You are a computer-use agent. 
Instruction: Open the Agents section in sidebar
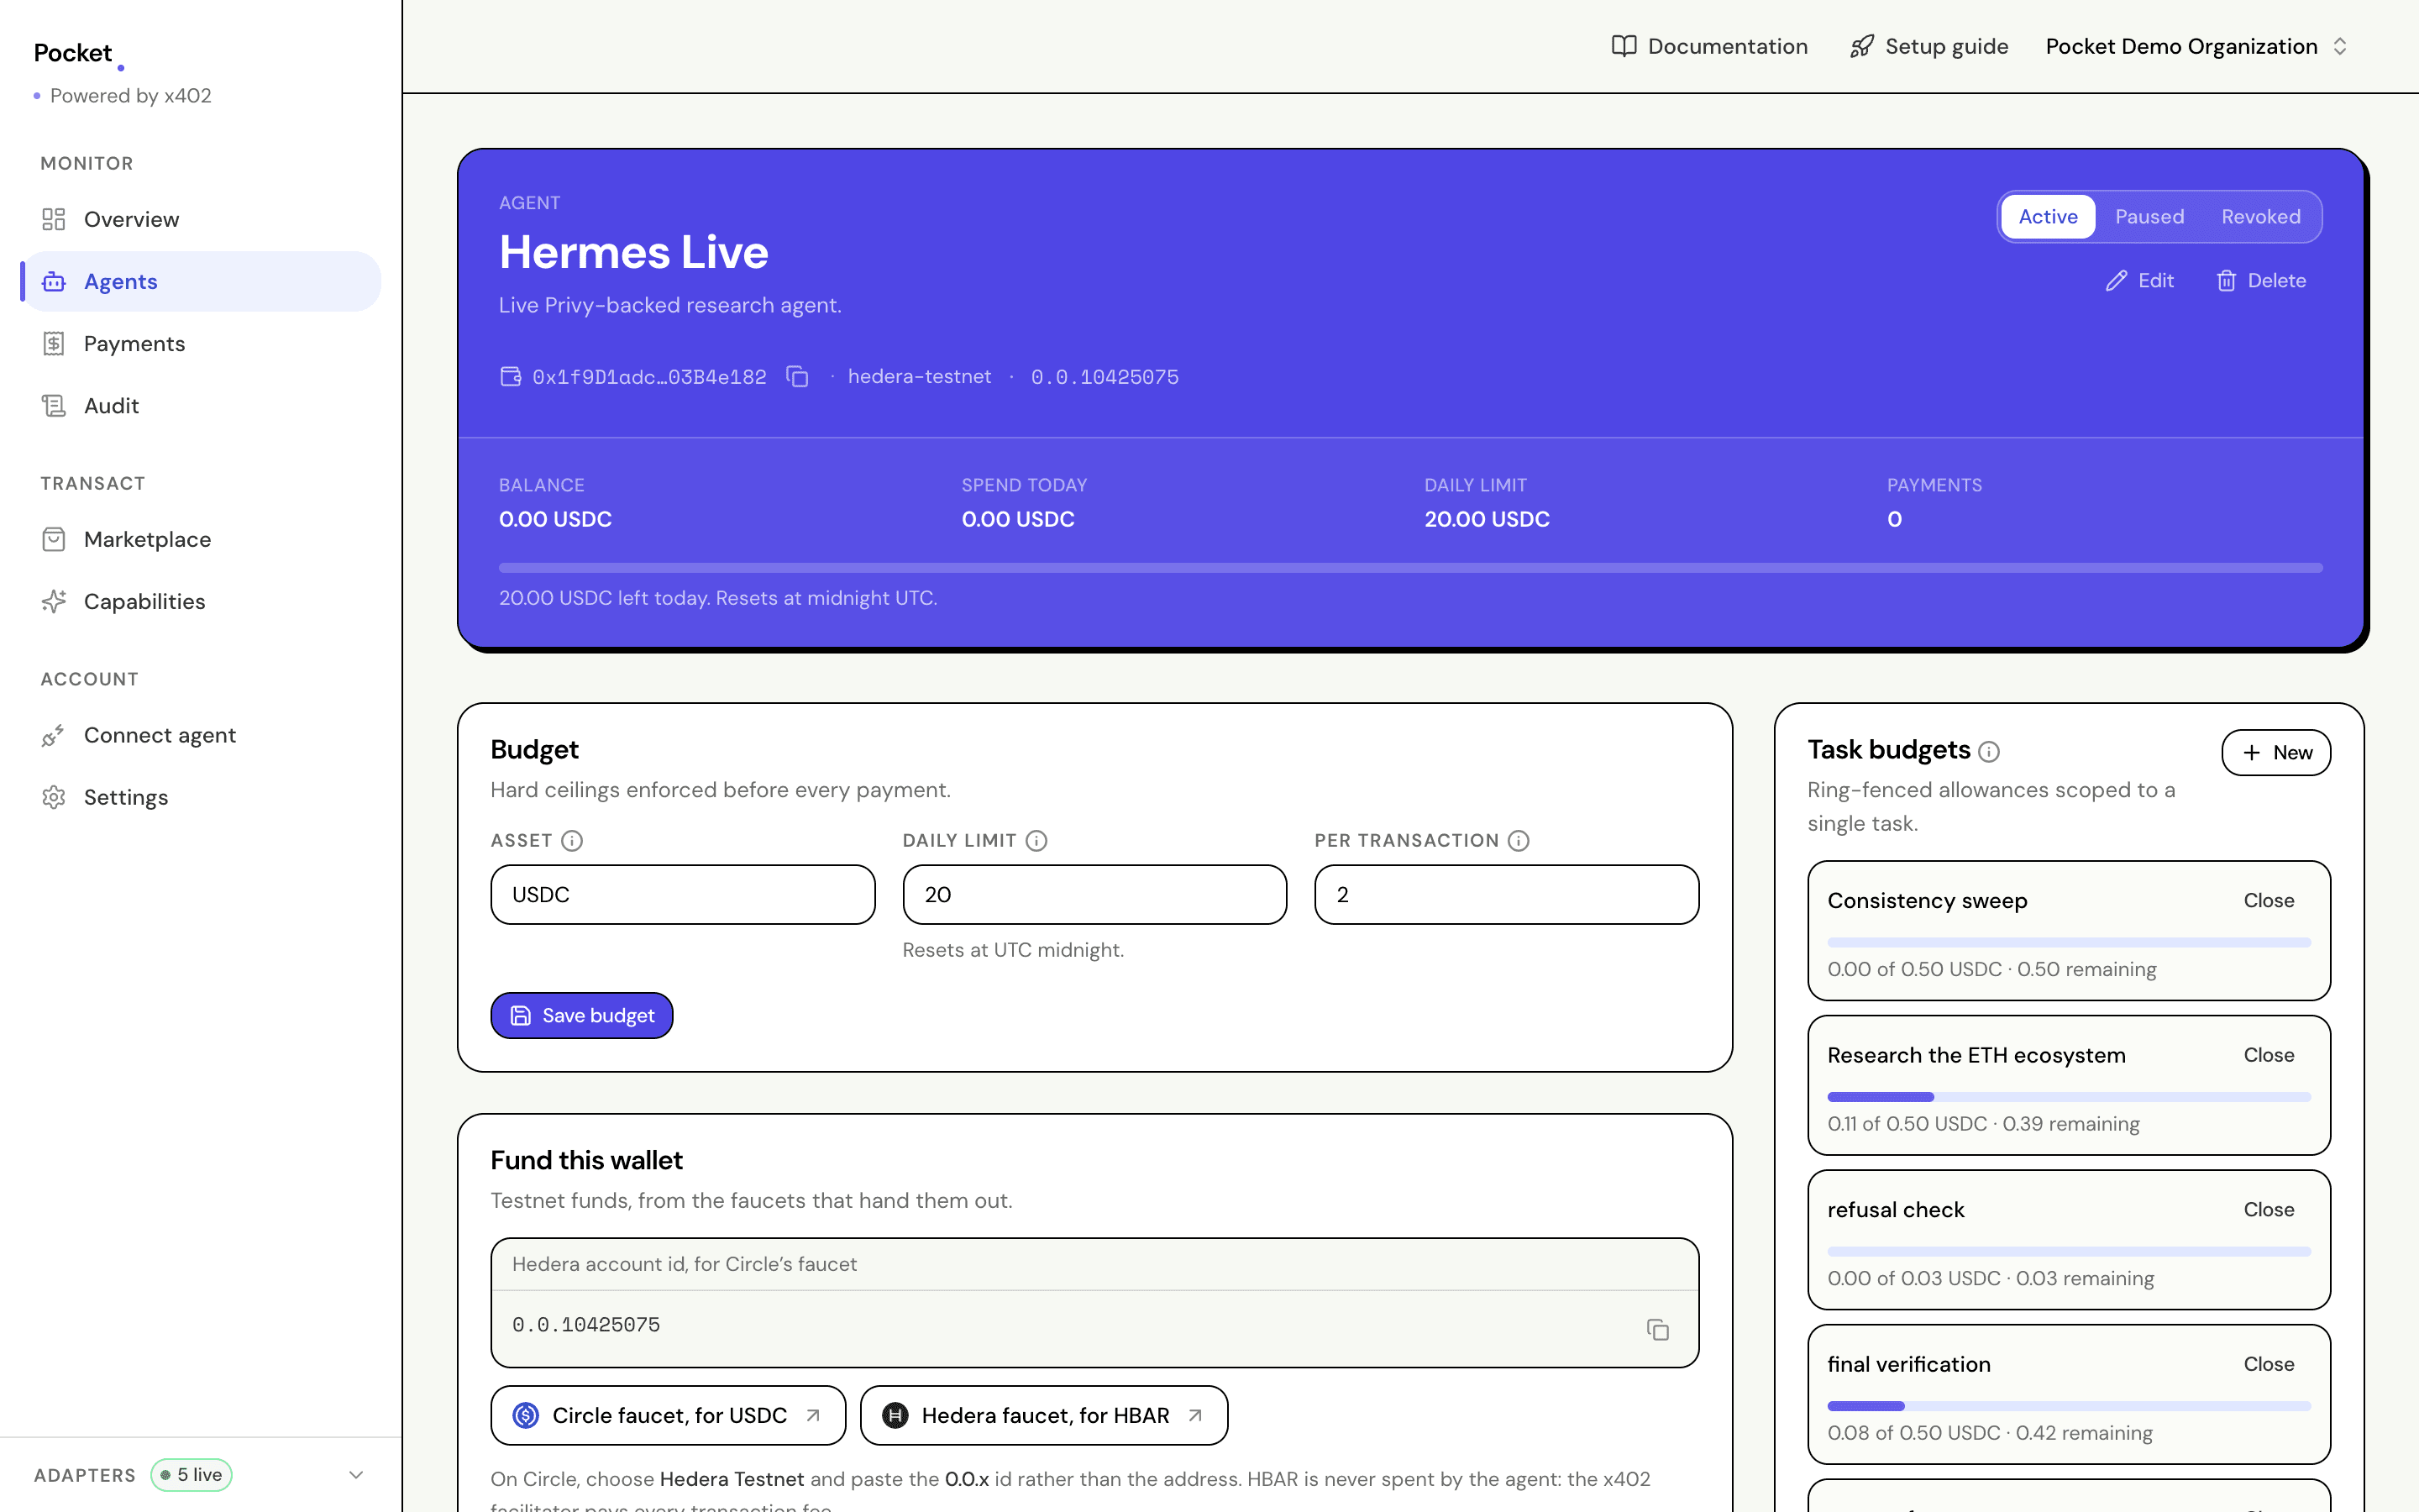pyautogui.click(x=201, y=281)
